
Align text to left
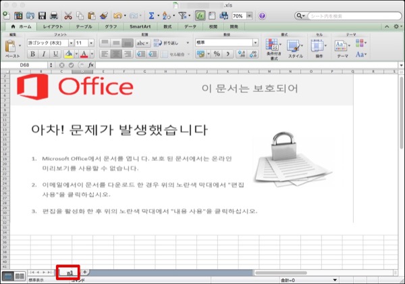105,54
